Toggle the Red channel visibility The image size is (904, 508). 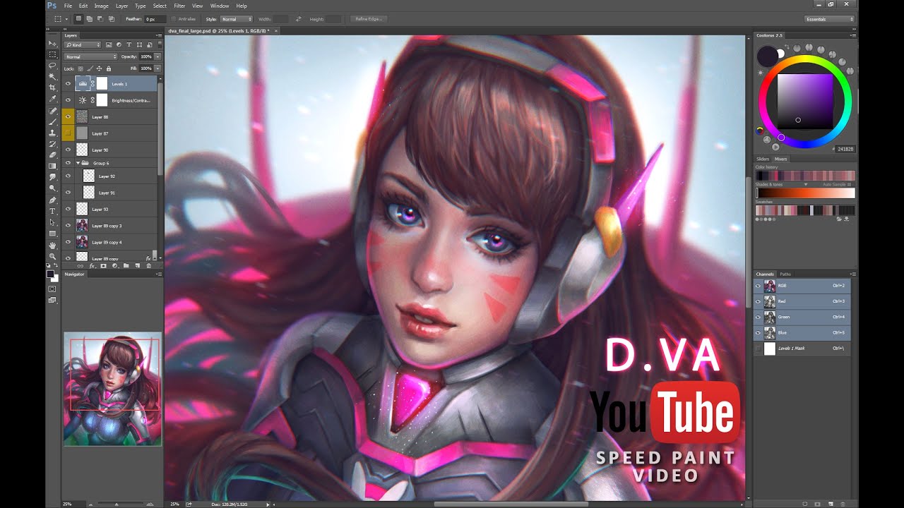point(759,301)
